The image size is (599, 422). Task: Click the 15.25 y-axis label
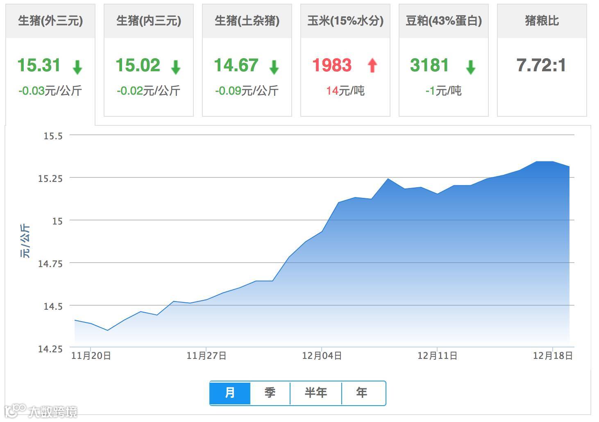50,179
